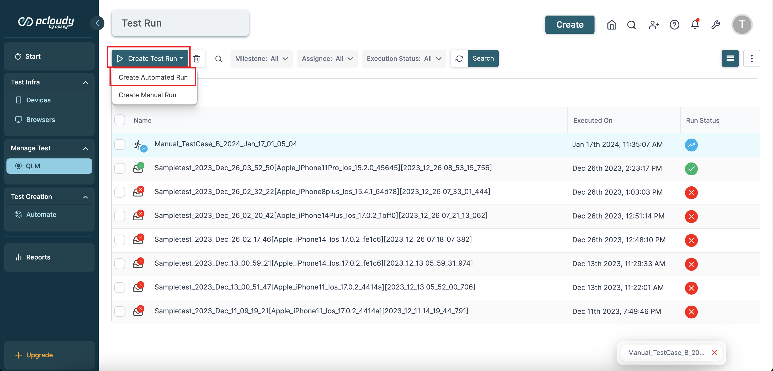The width and height of the screenshot is (773, 371).
Task: Click manual run icon of Manual_TestCase_B row
Action: tap(140, 146)
